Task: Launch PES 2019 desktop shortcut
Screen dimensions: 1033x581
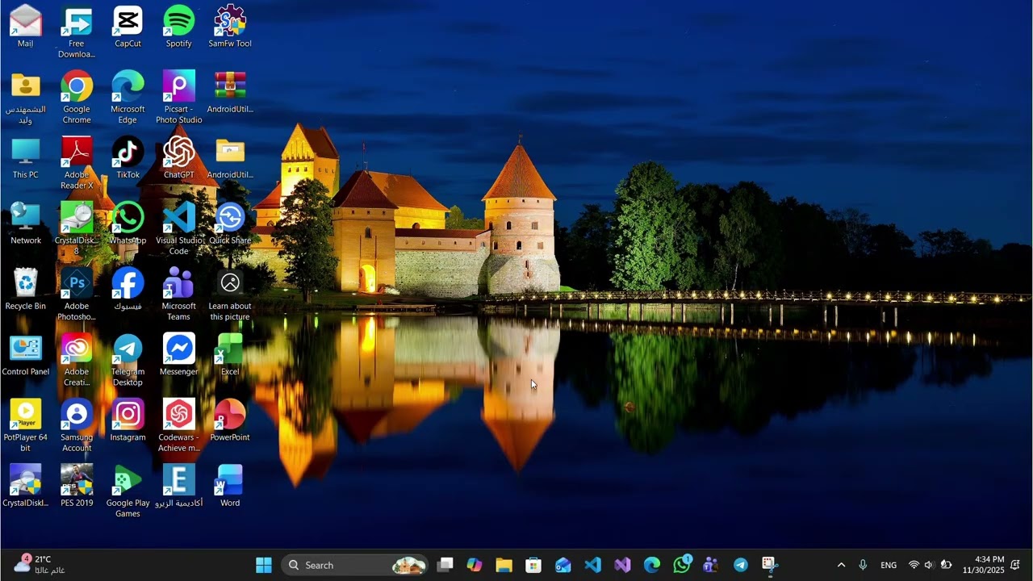Action: pyautogui.click(x=77, y=487)
